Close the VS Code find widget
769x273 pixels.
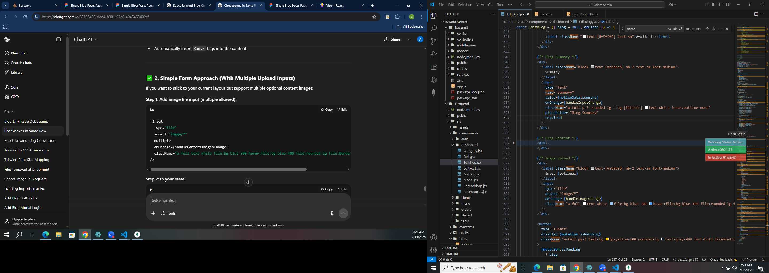click(x=727, y=29)
